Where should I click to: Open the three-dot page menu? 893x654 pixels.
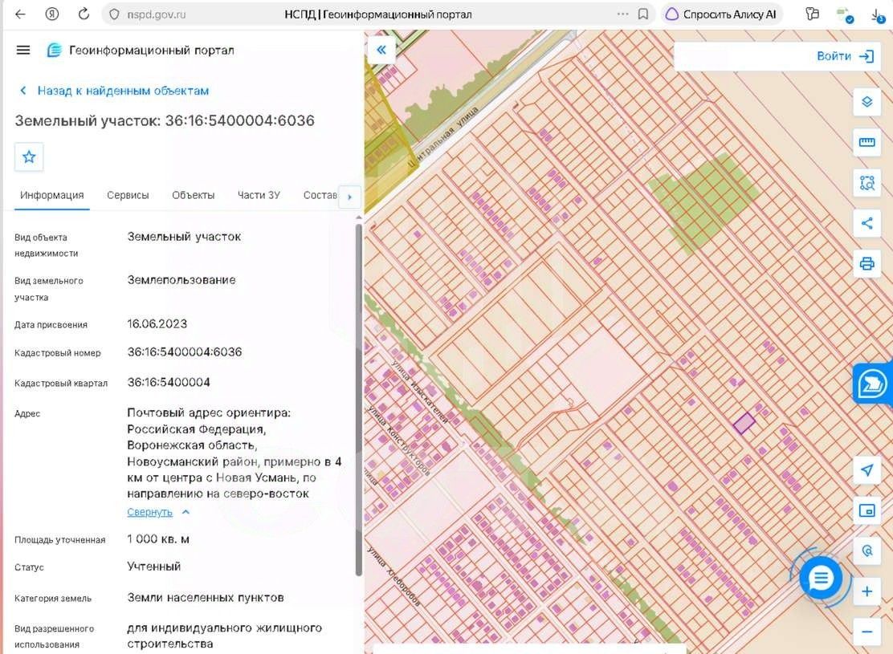tap(622, 14)
